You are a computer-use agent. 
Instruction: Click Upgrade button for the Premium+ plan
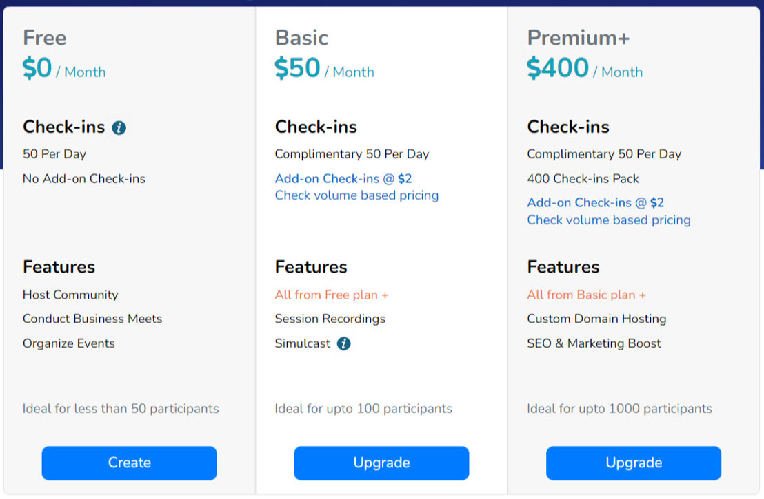pyautogui.click(x=634, y=463)
